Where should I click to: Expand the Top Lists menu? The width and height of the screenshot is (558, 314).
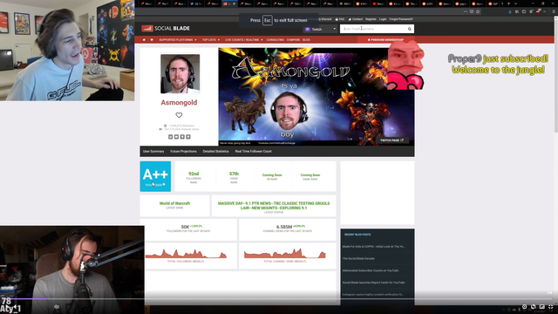[211, 40]
